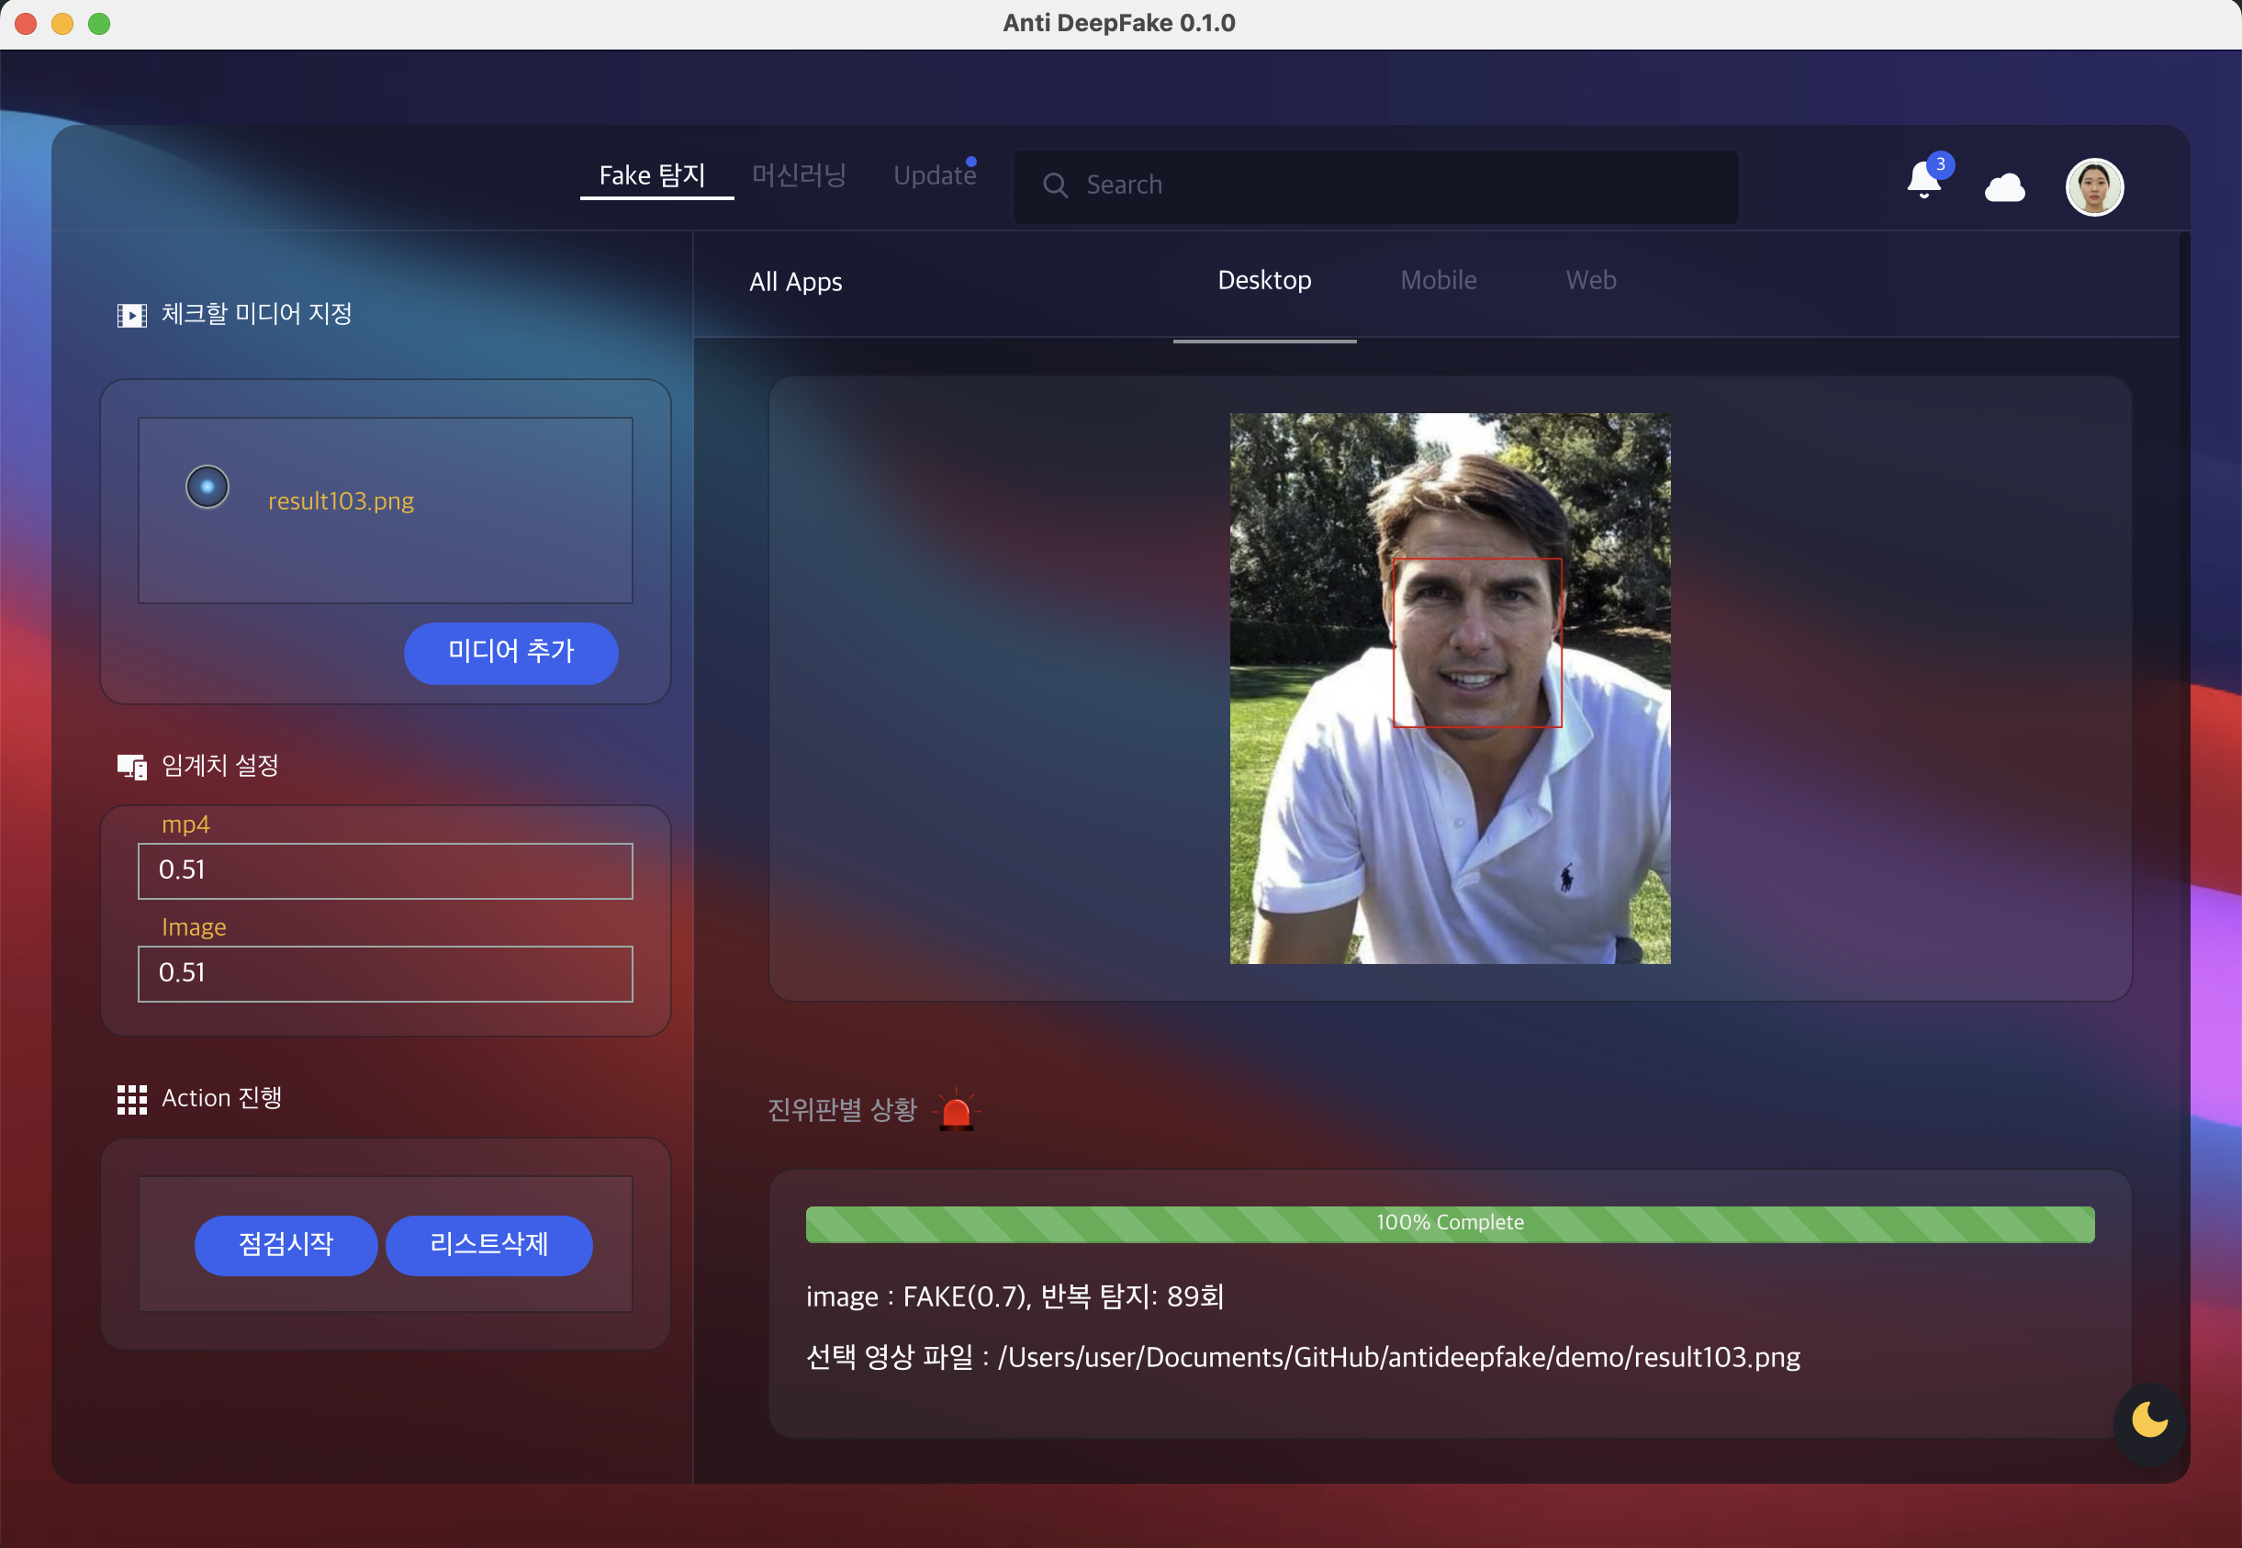This screenshot has width=2242, height=1548.
Task: Click the search magnifier icon
Action: (x=1055, y=185)
